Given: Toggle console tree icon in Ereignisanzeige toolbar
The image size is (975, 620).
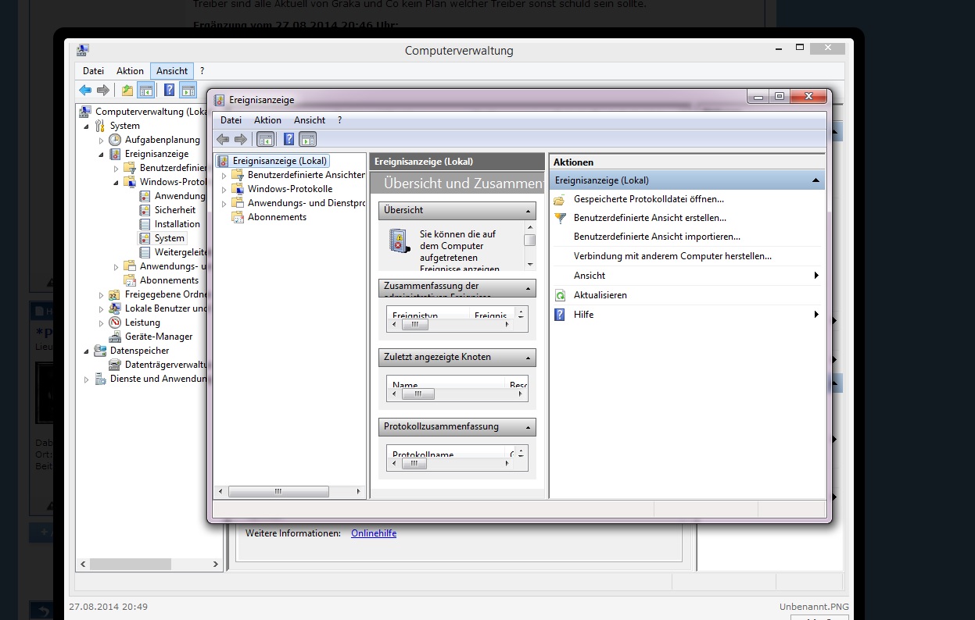Looking at the screenshot, I should coord(266,139).
